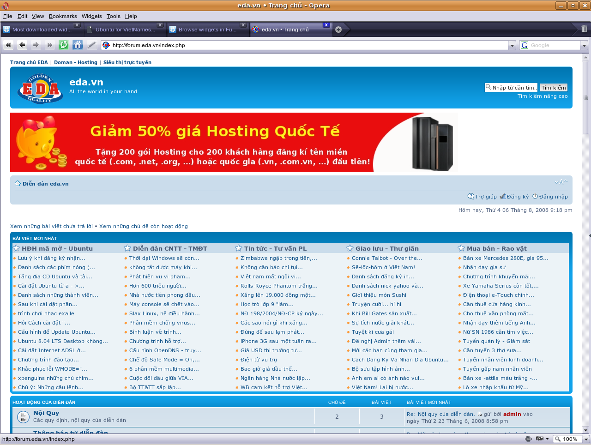Go back with the Back arrow
This screenshot has width=591, height=445.
pyautogui.click(x=22, y=45)
